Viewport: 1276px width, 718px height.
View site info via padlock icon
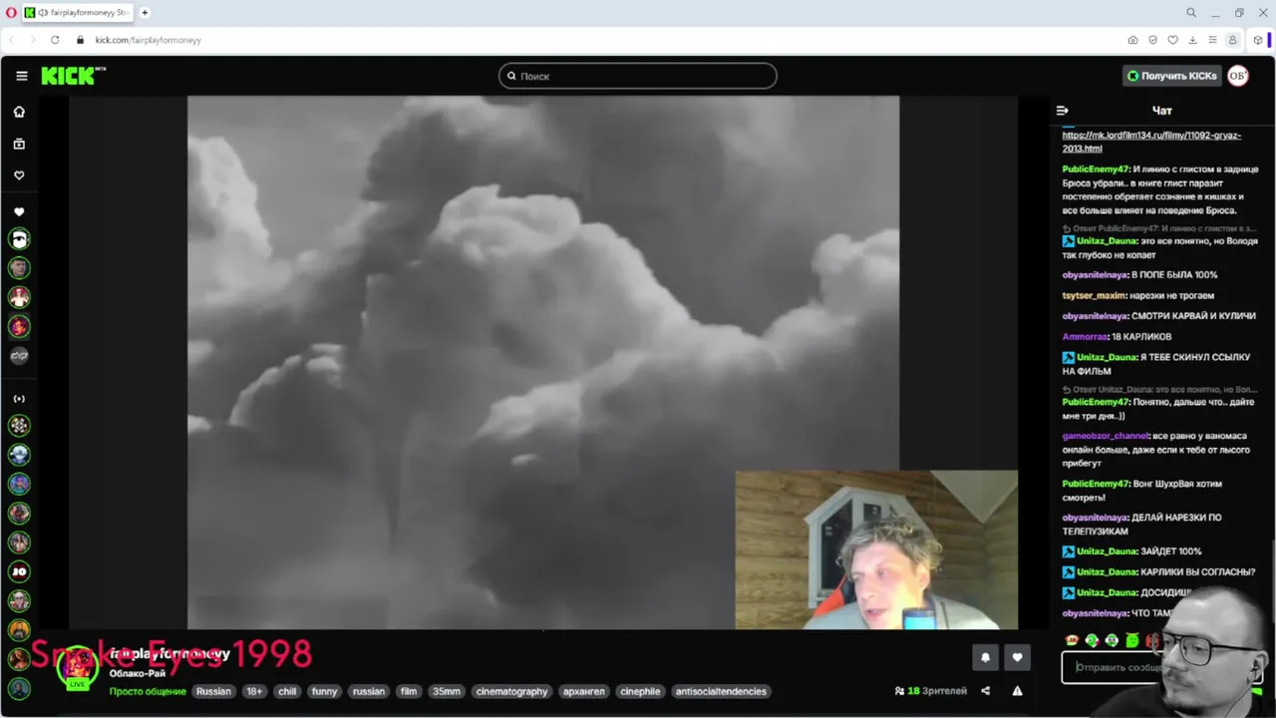[x=80, y=40]
